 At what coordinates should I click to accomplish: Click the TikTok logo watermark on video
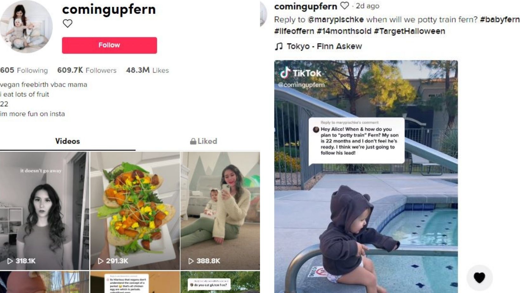(301, 73)
